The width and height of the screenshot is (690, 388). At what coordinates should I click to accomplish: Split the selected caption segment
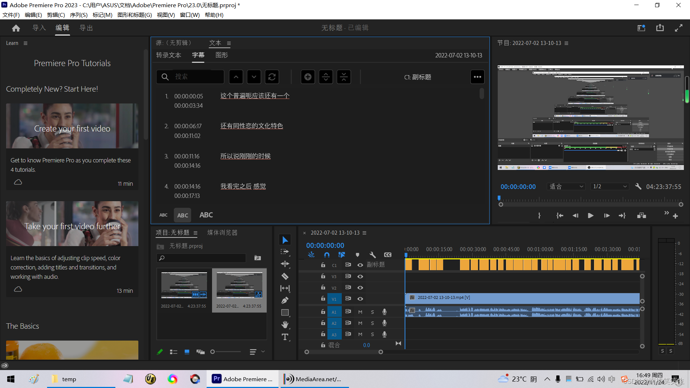[x=326, y=77]
